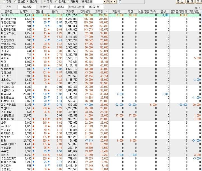Select the 휴비츠 stock row

pyautogui.click(x=101, y=155)
